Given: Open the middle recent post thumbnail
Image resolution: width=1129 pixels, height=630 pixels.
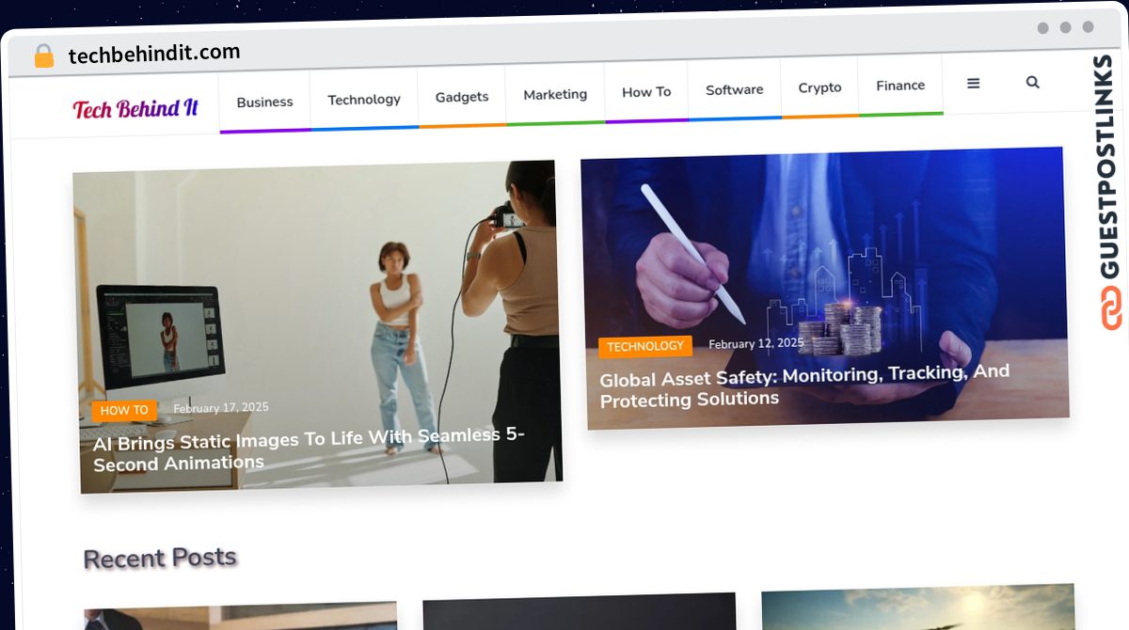Looking at the screenshot, I should point(580,612).
